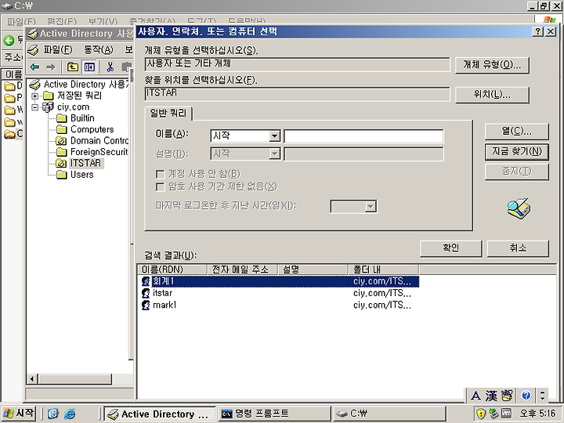
Task: Open the 동작(A) menu in Active Directory window
Action: (98, 49)
